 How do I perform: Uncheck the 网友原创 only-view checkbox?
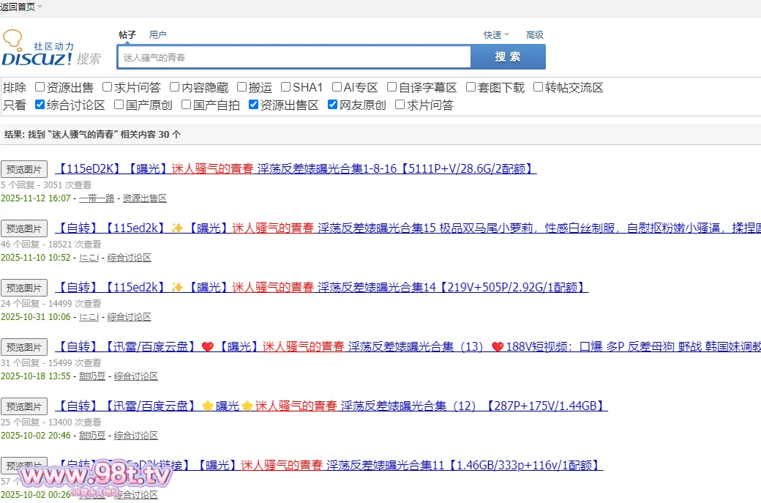[333, 105]
